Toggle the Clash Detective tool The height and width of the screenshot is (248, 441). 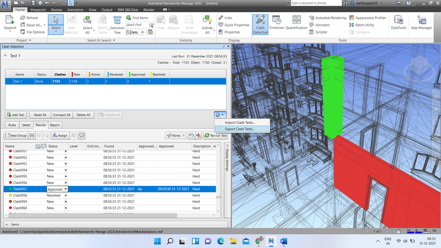point(260,24)
